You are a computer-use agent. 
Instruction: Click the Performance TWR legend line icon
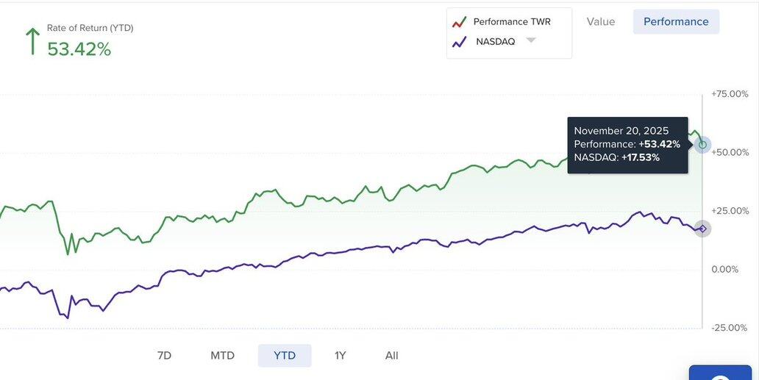point(460,22)
